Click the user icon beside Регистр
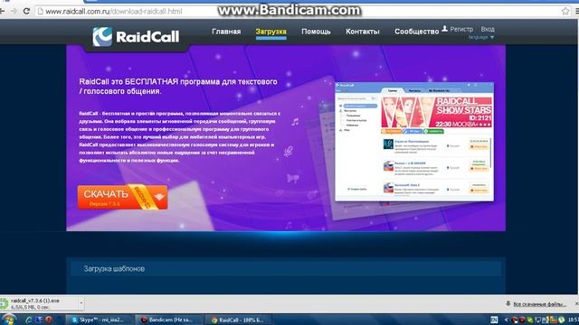579x325 pixels. 444,28
